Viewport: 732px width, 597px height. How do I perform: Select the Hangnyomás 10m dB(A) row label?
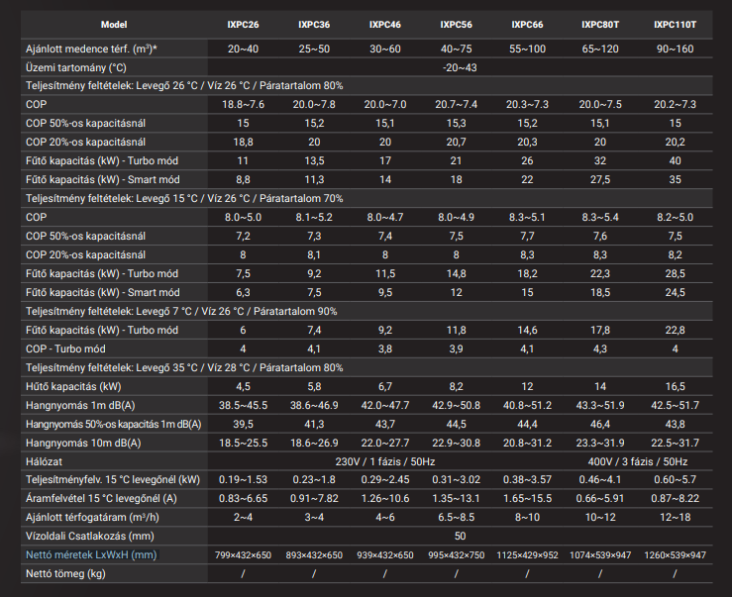(x=83, y=443)
